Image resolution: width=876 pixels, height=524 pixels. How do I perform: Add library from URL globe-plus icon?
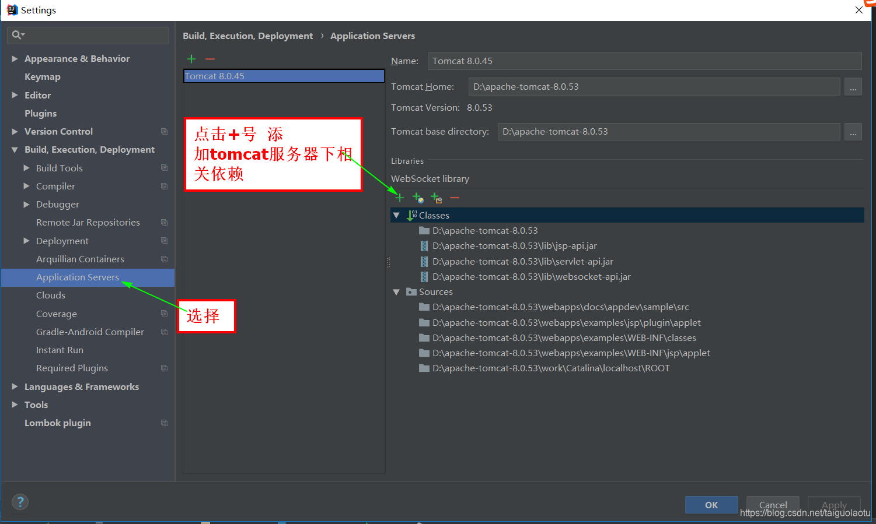418,198
